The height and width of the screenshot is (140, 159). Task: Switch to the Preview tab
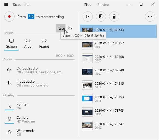(103, 5)
